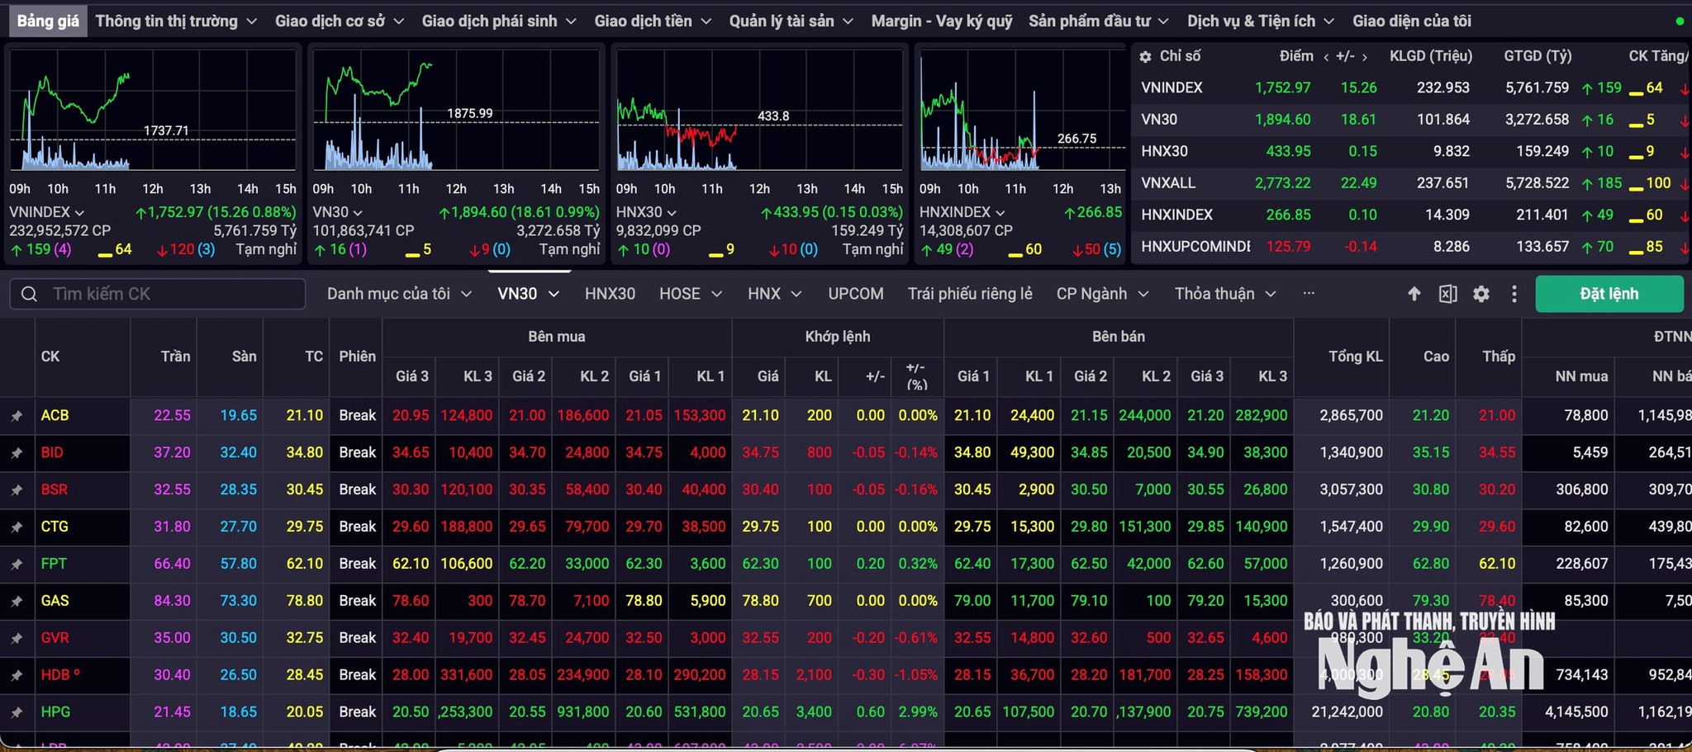
Task: Click the right arrow next to +/- column
Action: (x=1365, y=57)
